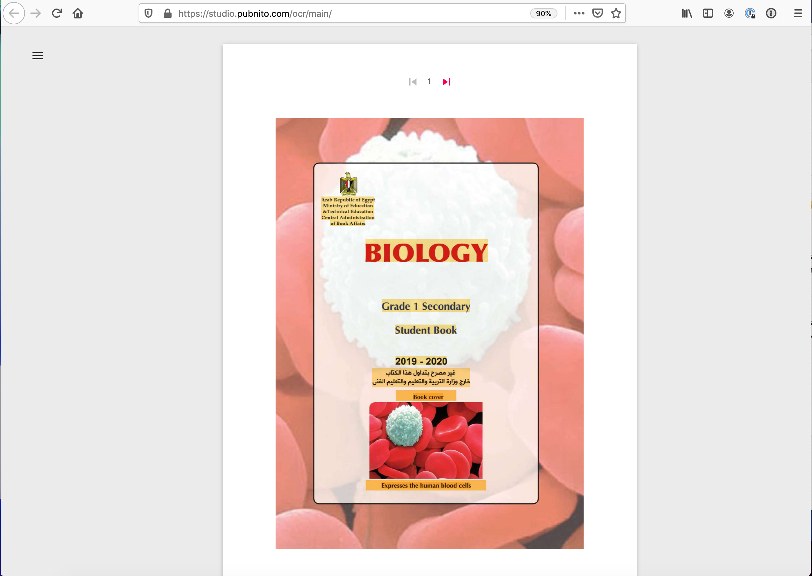Go forward in browser history
Screen dimensions: 812x576
[36, 13]
